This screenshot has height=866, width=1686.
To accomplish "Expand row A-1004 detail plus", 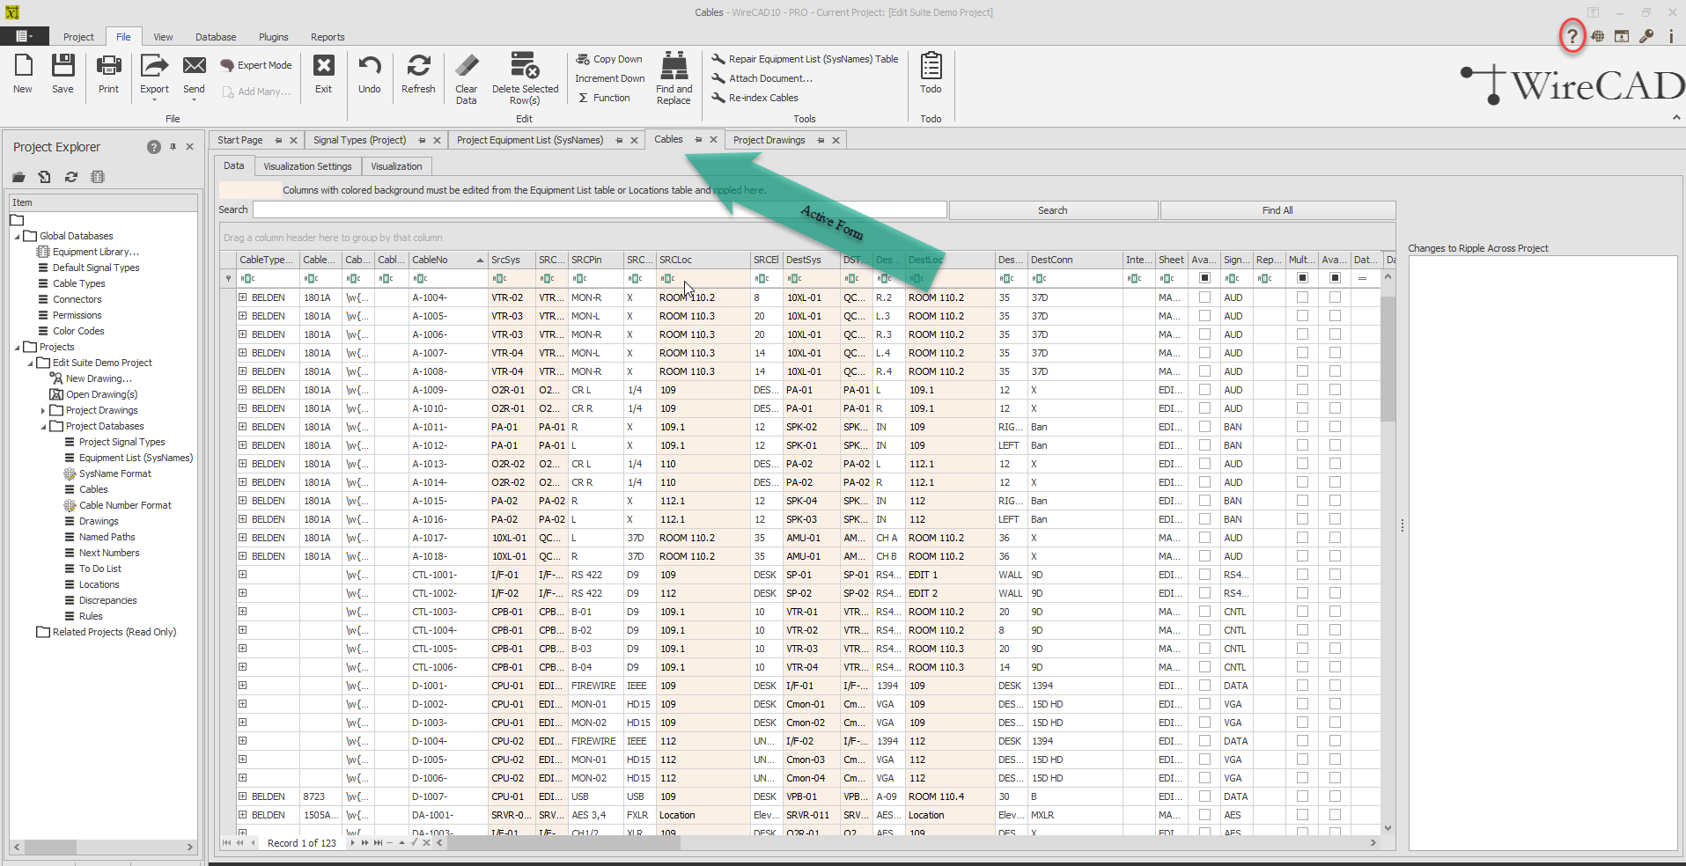I will coord(242,297).
